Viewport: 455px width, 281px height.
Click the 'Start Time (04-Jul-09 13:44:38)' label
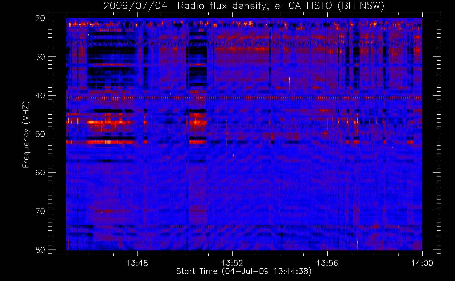244,271
